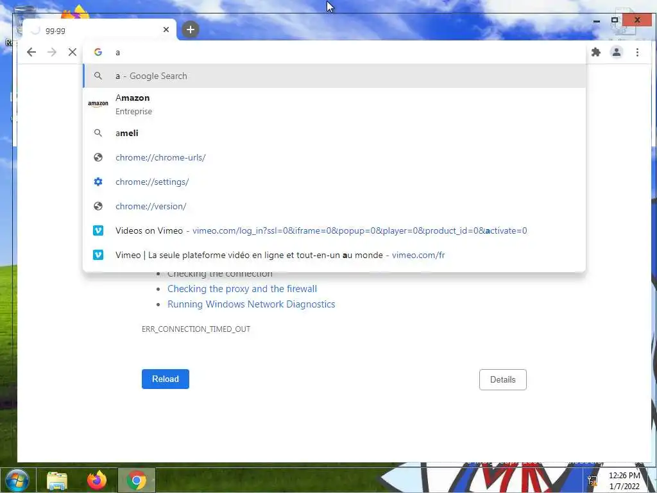Click the Amazon logo icon

(98, 104)
